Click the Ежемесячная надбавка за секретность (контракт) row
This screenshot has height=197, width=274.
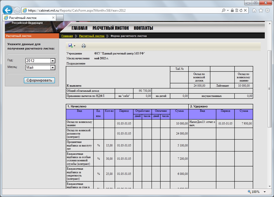coord(127,174)
